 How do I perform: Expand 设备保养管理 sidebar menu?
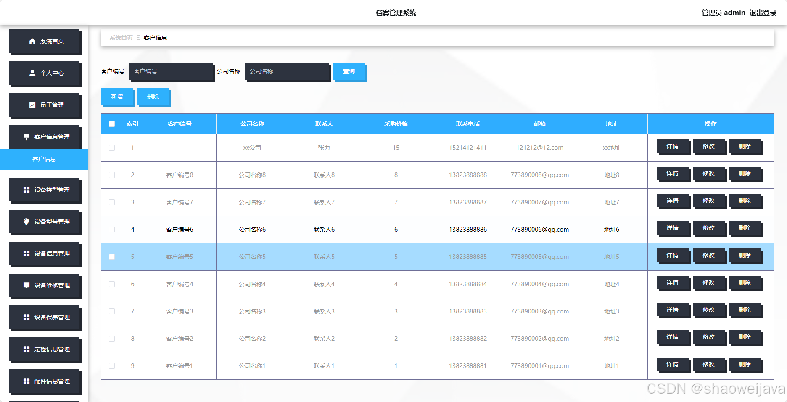coord(45,318)
